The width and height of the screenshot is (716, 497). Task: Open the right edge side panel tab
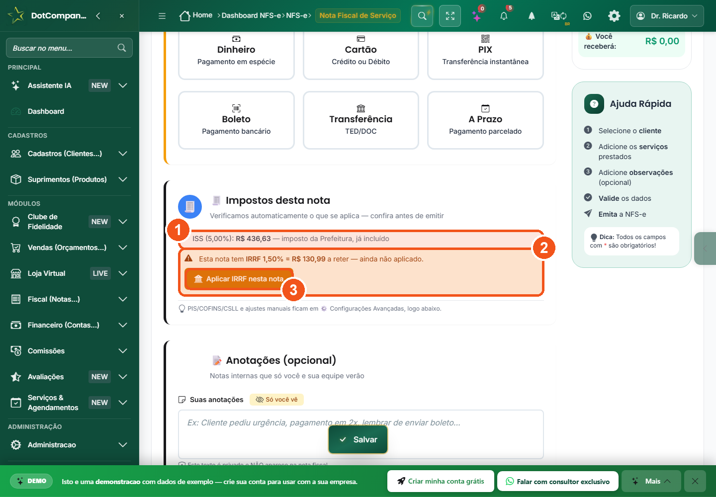tap(705, 248)
